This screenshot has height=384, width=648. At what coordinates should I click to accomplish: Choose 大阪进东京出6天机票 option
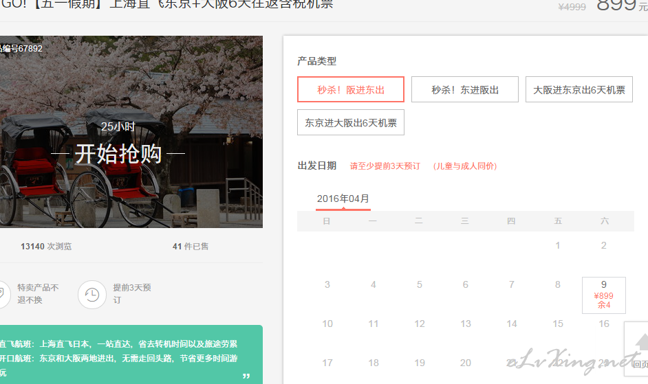[579, 89]
